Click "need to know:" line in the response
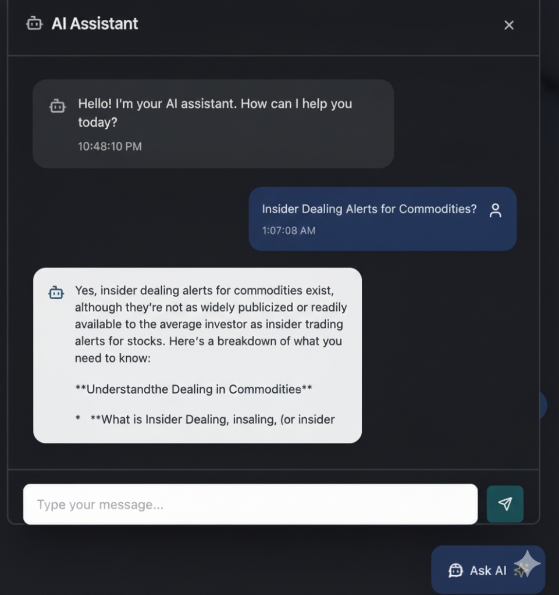 tap(113, 359)
